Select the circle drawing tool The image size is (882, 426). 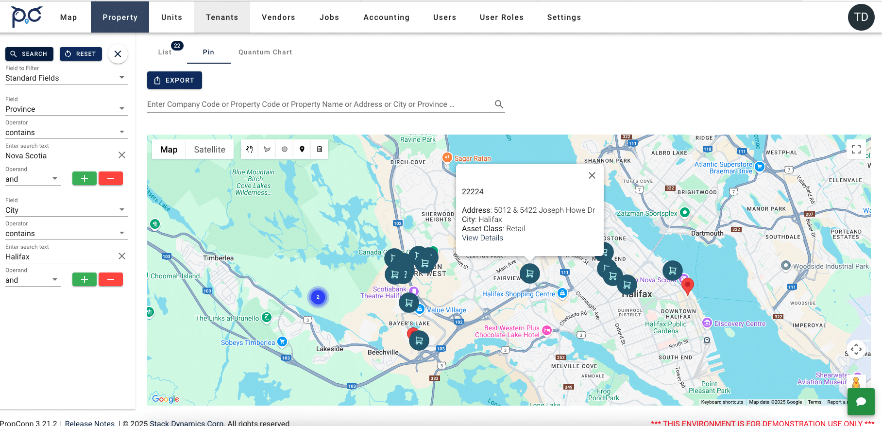tap(285, 150)
